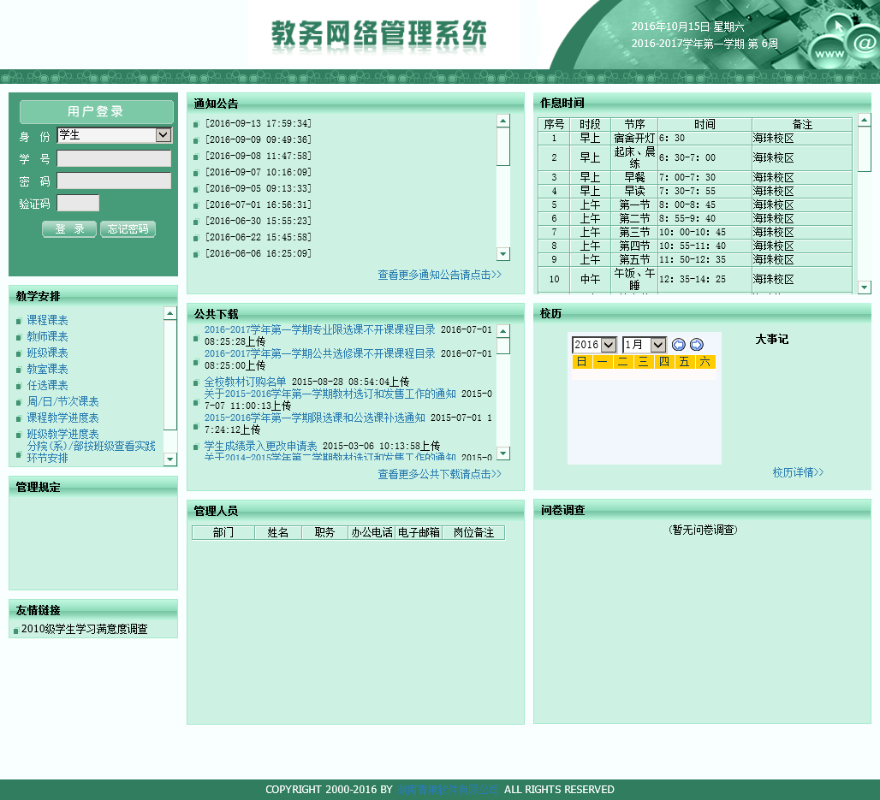This screenshot has height=800, width=880.
Task: Click the 时段 column header in schedule
Action: coord(590,125)
